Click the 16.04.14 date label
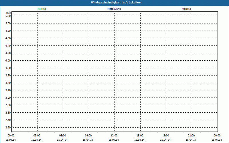 coord(217,140)
